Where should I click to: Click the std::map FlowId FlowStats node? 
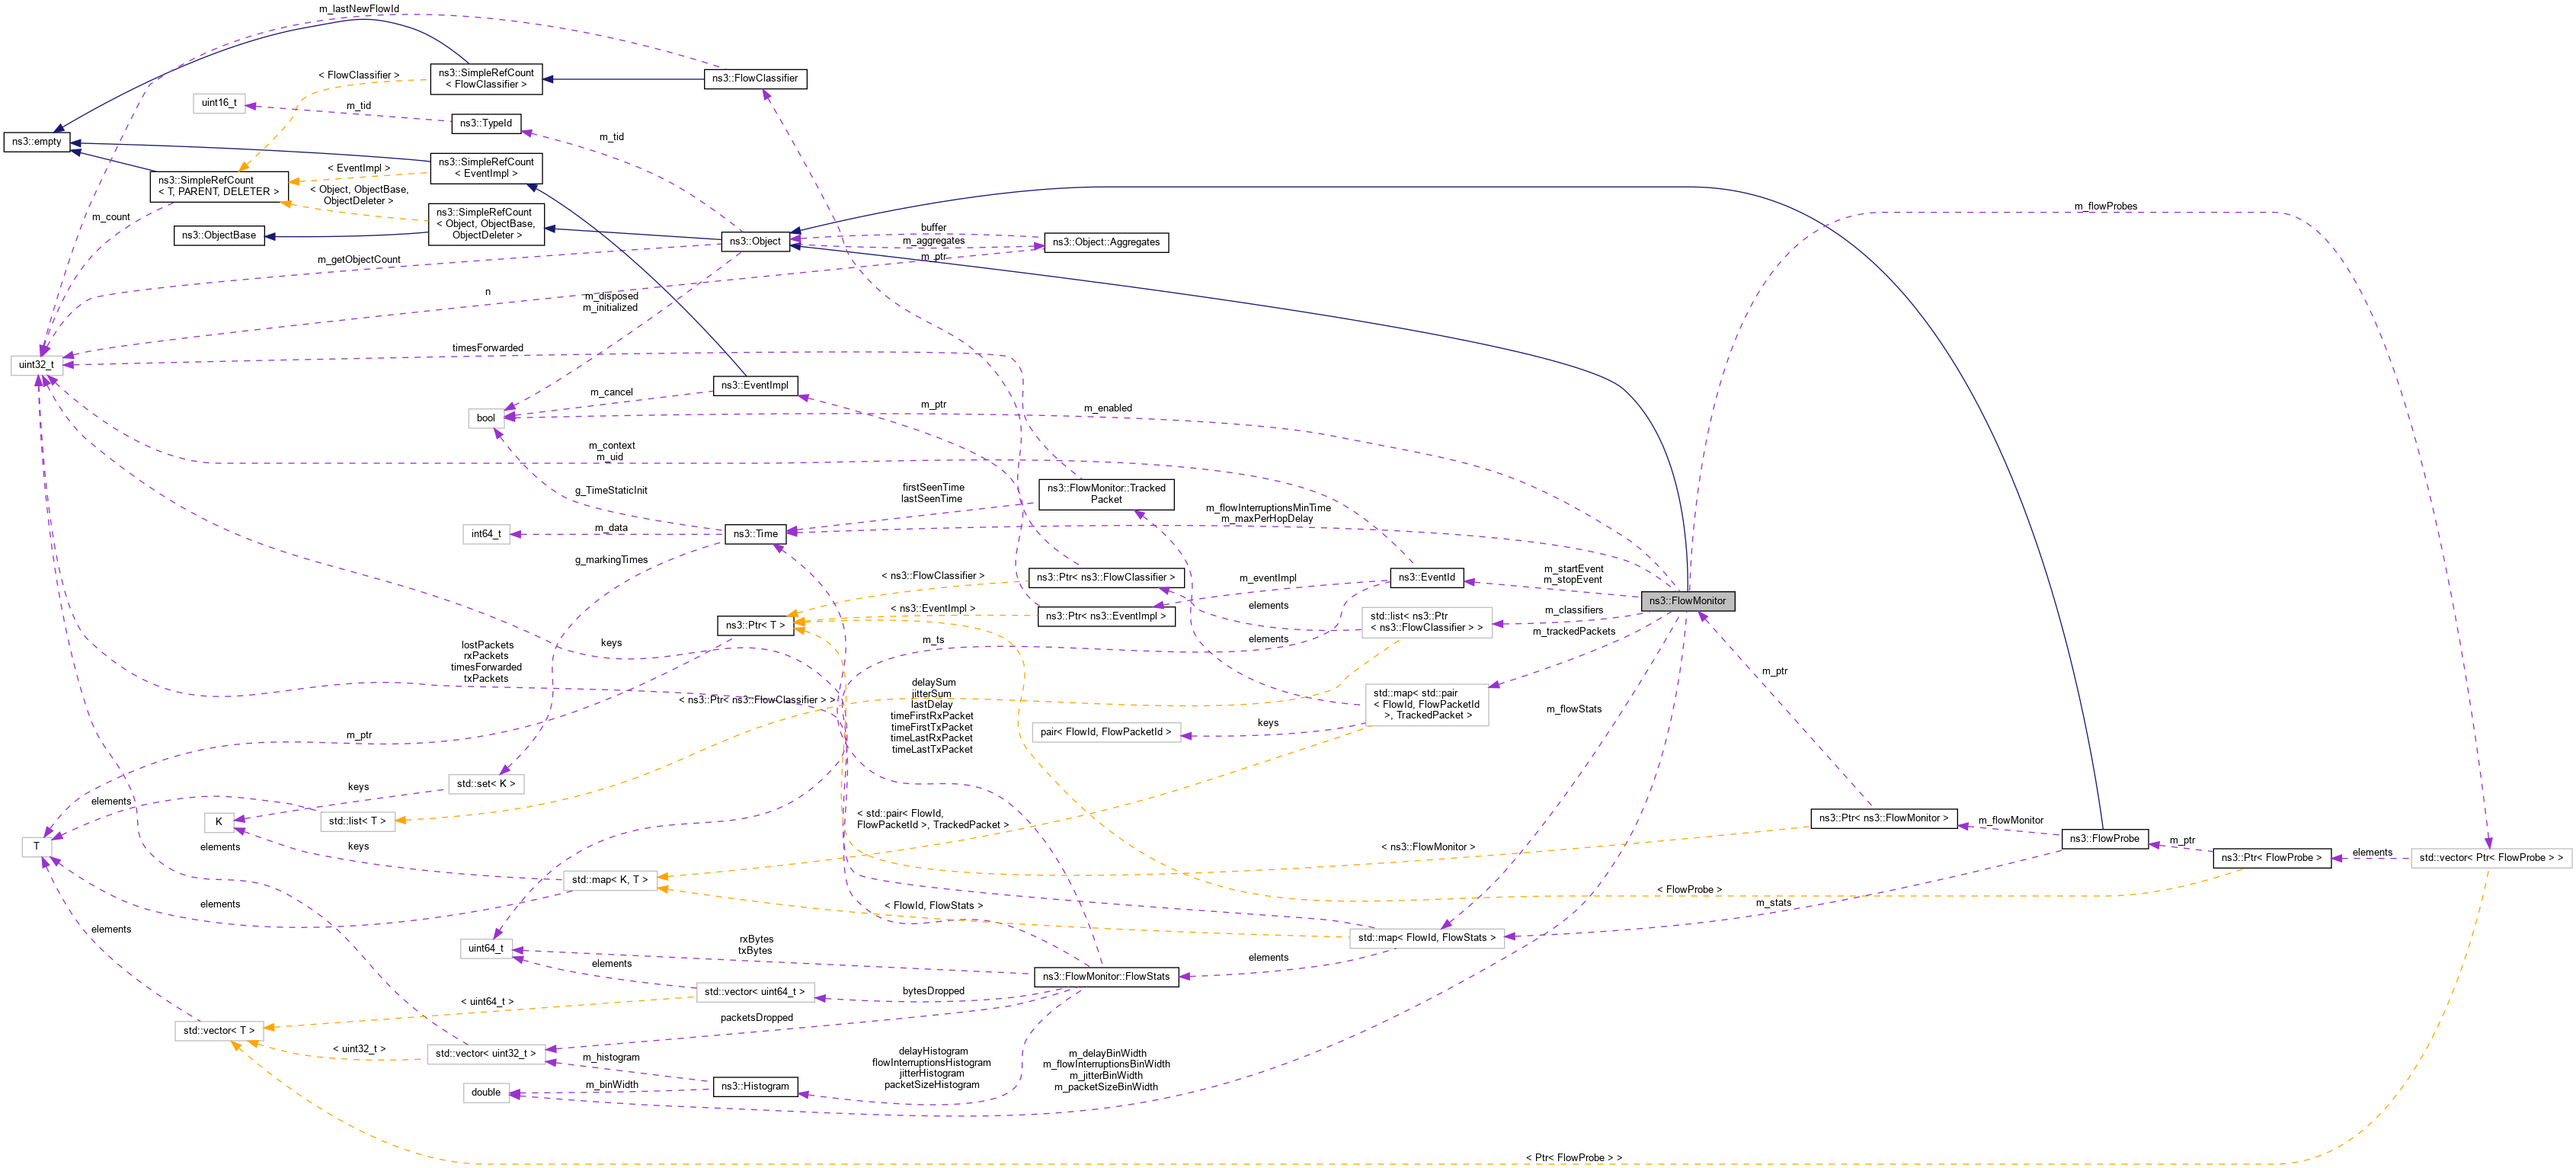pyautogui.click(x=1426, y=938)
